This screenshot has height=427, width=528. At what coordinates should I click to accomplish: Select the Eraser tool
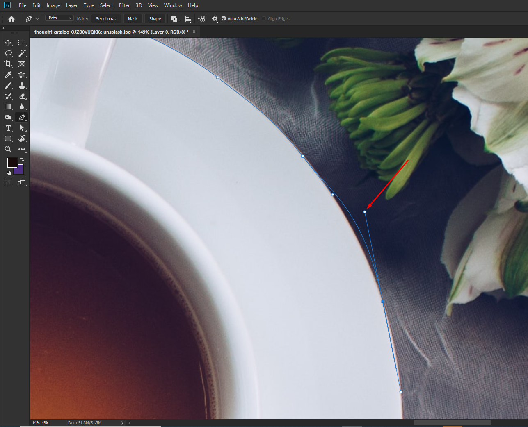pos(22,96)
